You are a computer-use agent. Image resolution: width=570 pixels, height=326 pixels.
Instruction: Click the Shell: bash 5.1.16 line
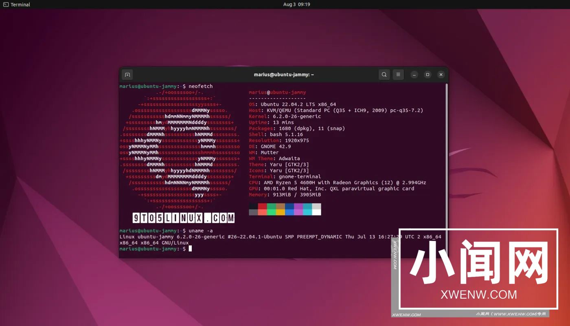(x=276, y=134)
